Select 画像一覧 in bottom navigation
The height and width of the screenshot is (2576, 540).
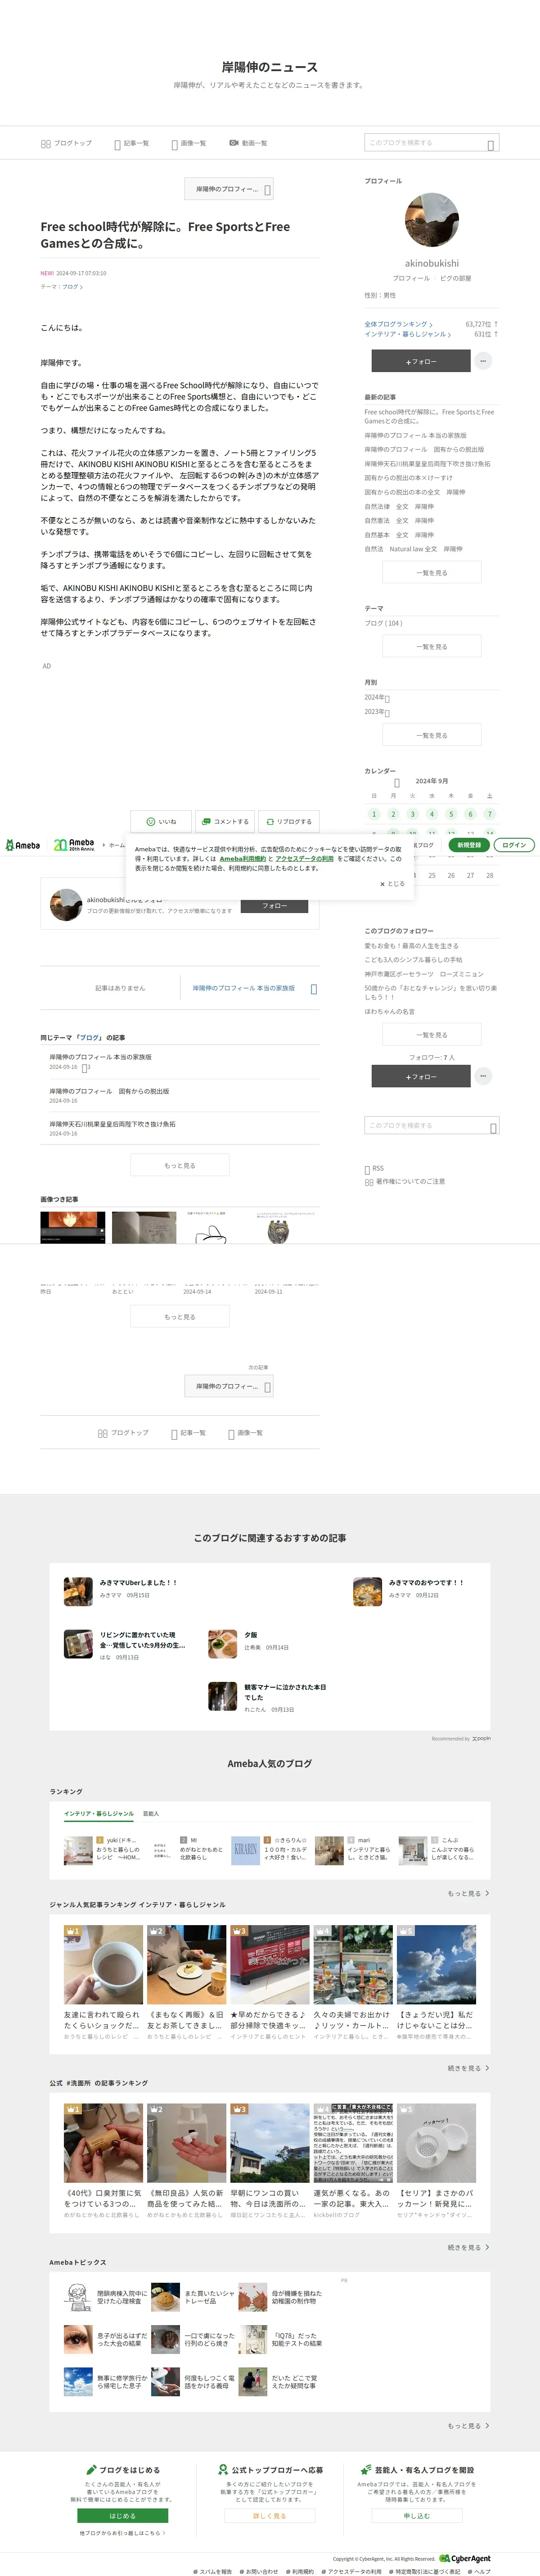click(246, 1433)
